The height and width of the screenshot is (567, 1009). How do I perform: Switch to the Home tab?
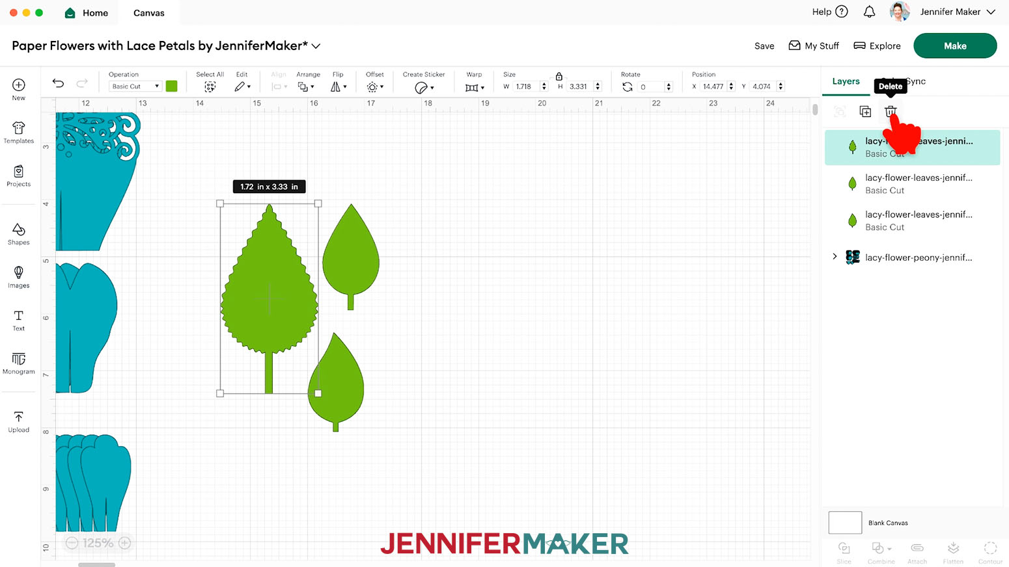click(x=87, y=12)
